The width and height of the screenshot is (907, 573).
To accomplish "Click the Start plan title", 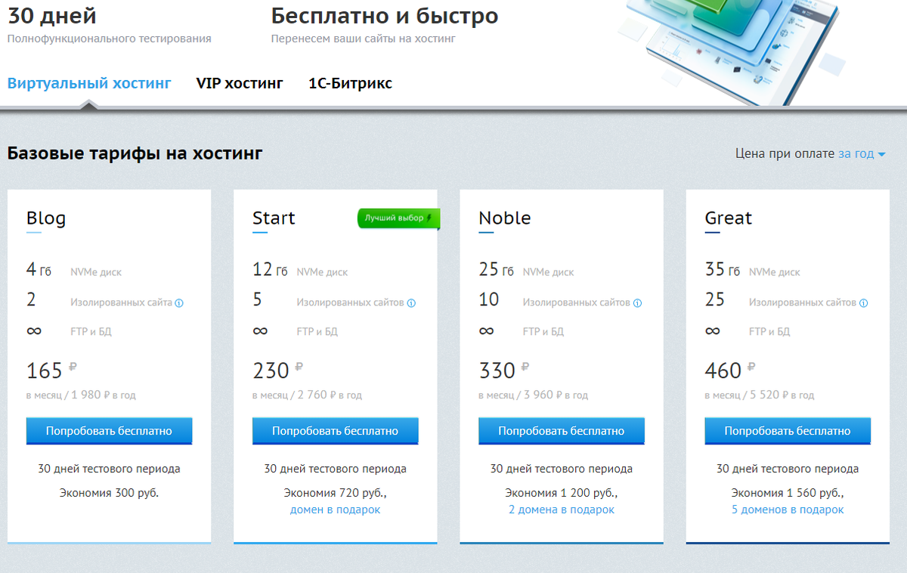I will coord(274,218).
